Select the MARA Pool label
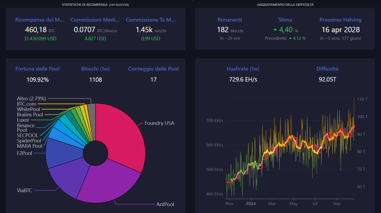Viewport: 381px width, 213px height. 30,146
